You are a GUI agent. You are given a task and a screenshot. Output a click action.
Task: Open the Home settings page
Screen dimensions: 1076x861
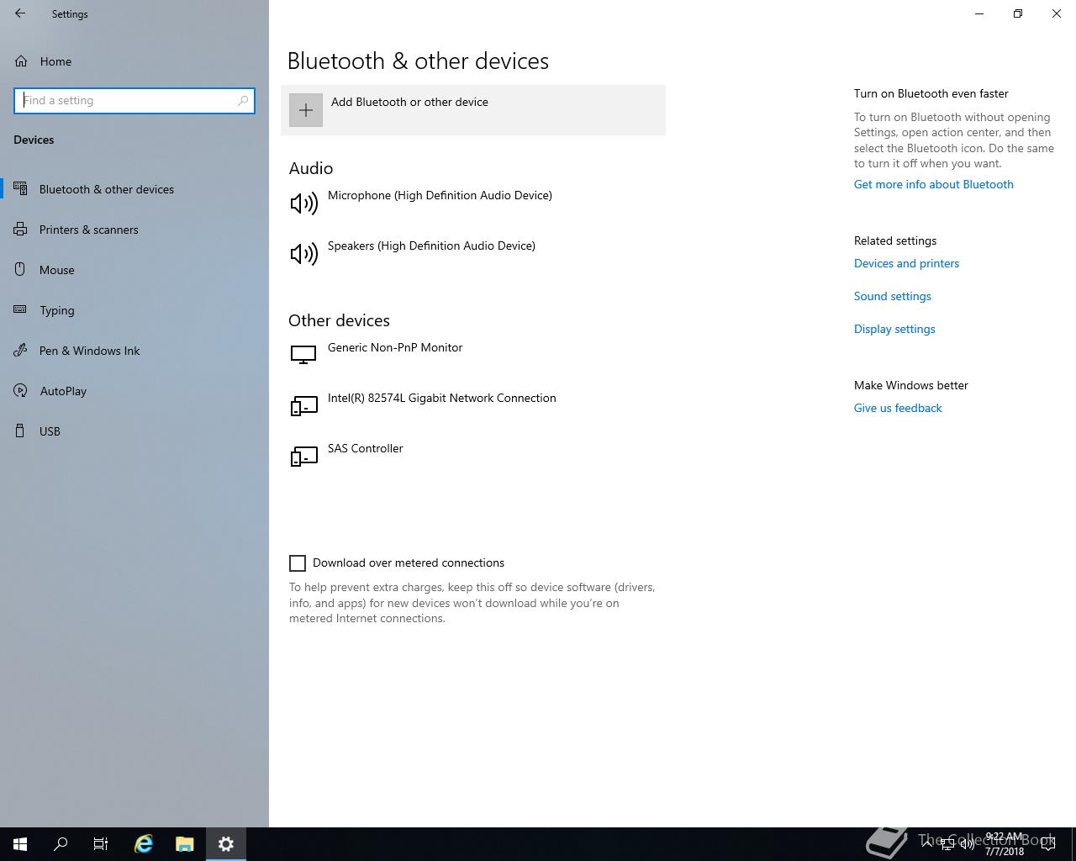[x=134, y=61]
